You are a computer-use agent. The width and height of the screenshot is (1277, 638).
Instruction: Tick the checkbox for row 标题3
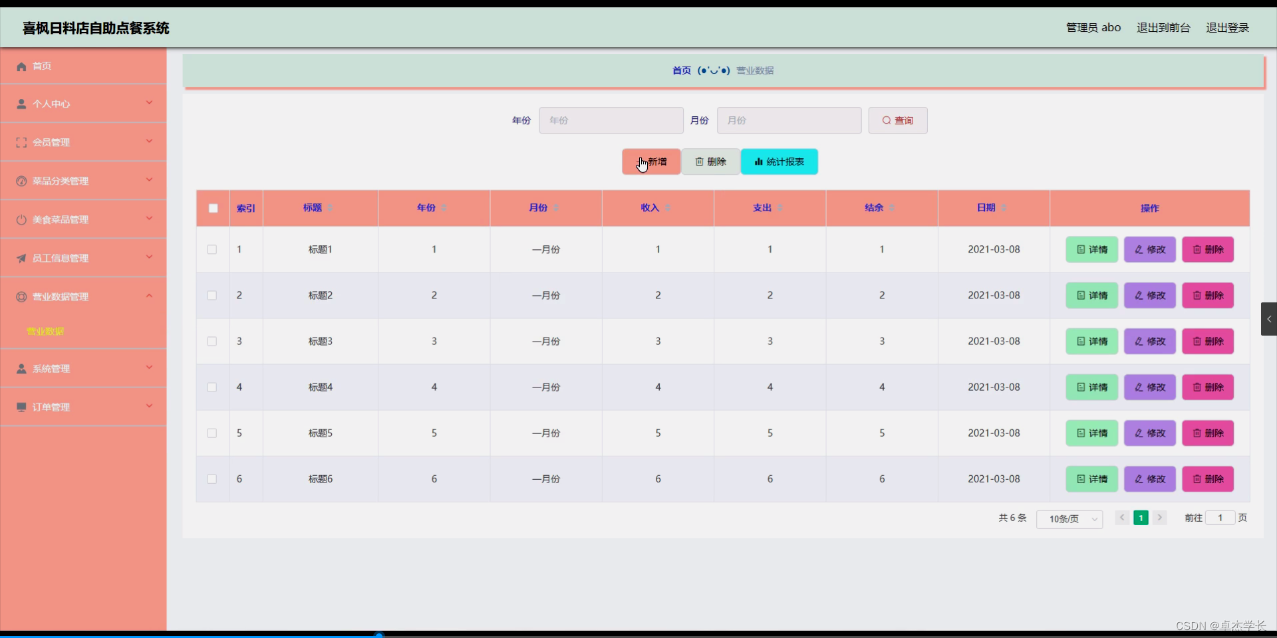coord(212,341)
